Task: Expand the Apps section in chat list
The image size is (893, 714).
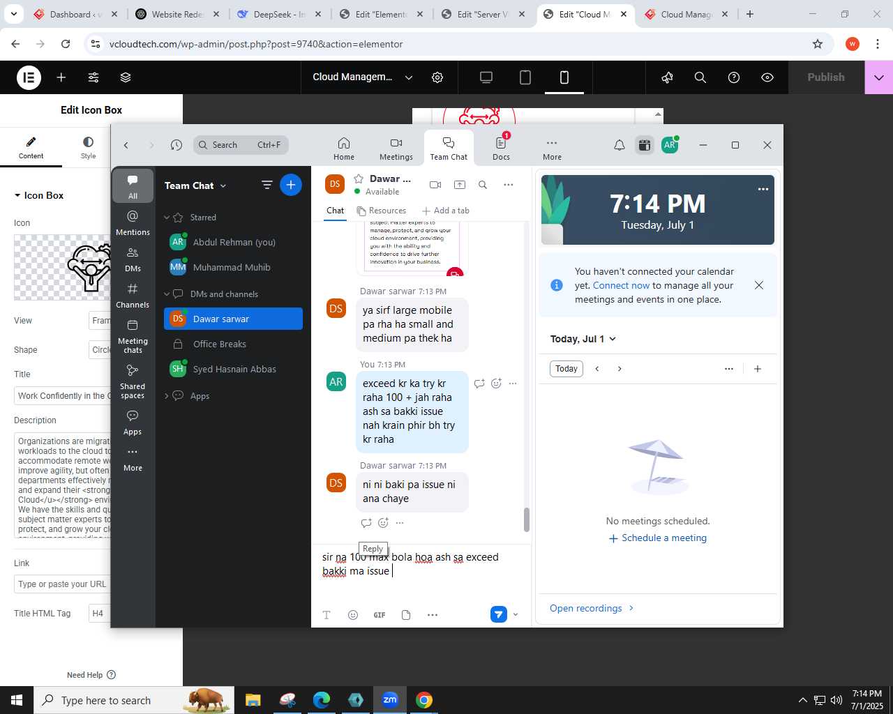Action: 167,396
